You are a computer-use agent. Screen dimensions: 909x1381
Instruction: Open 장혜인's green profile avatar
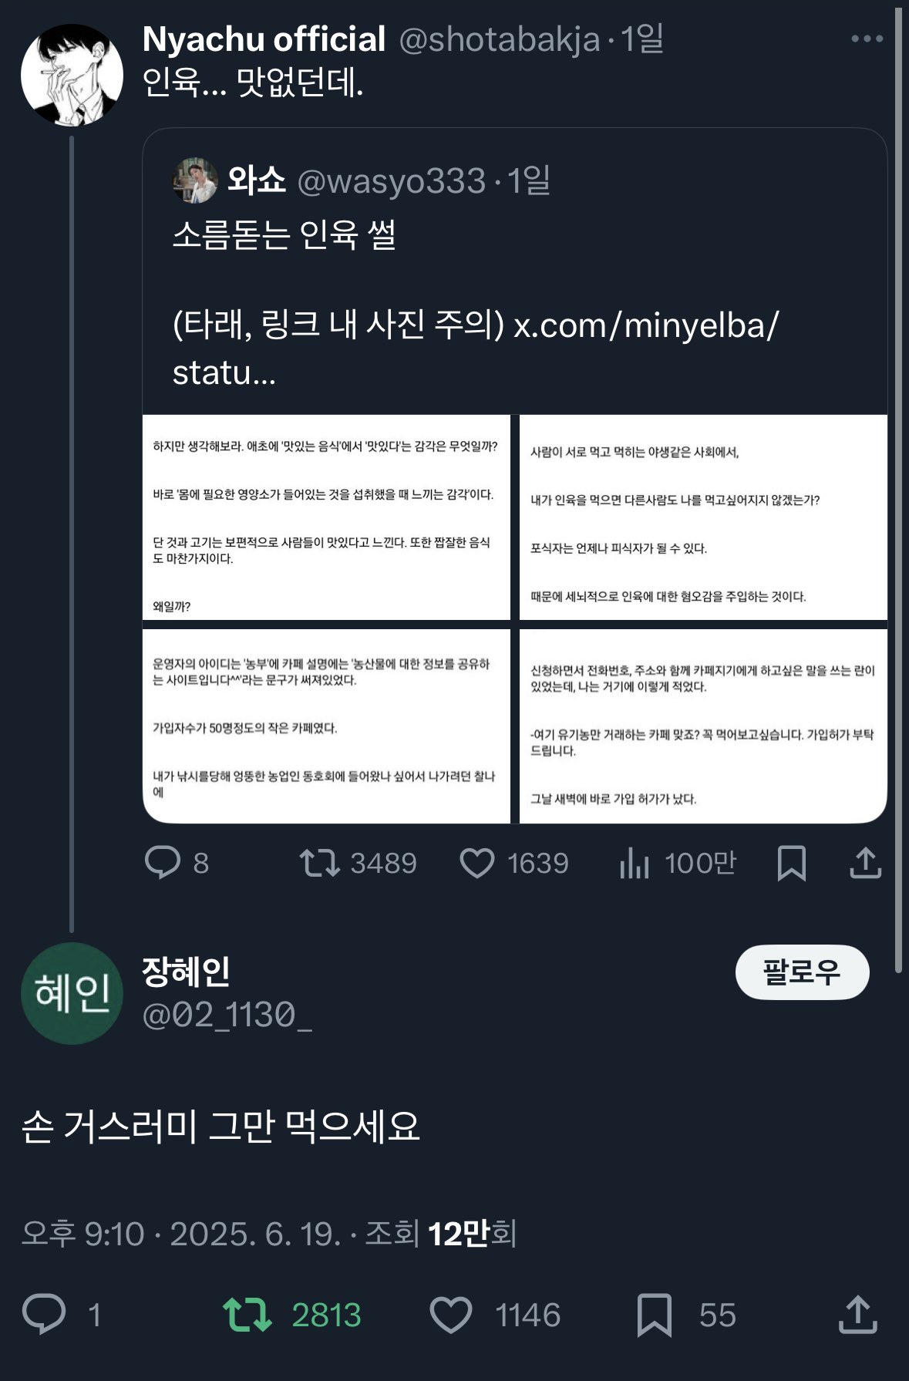72,993
